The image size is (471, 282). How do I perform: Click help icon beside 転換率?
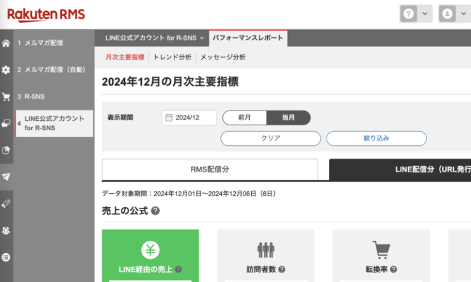[x=394, y=269]
